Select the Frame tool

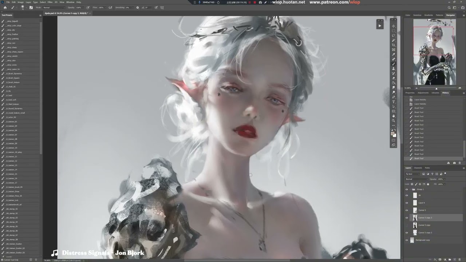[394, 50]
